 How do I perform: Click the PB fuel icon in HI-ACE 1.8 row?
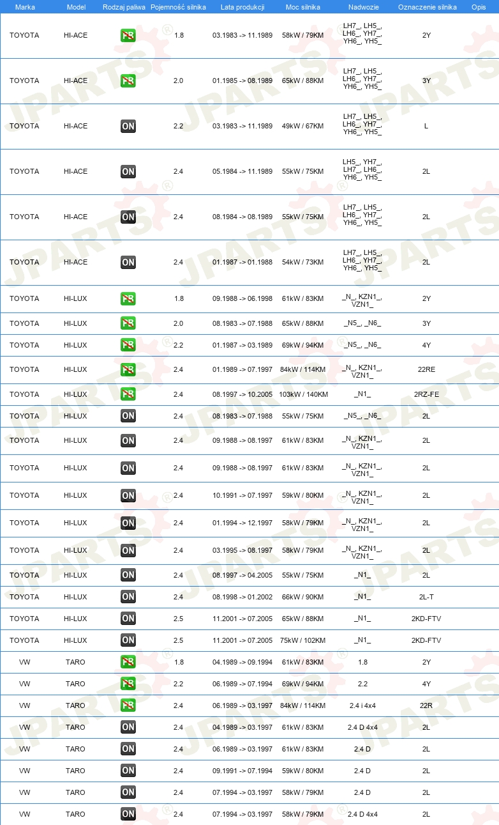point(128,36)
